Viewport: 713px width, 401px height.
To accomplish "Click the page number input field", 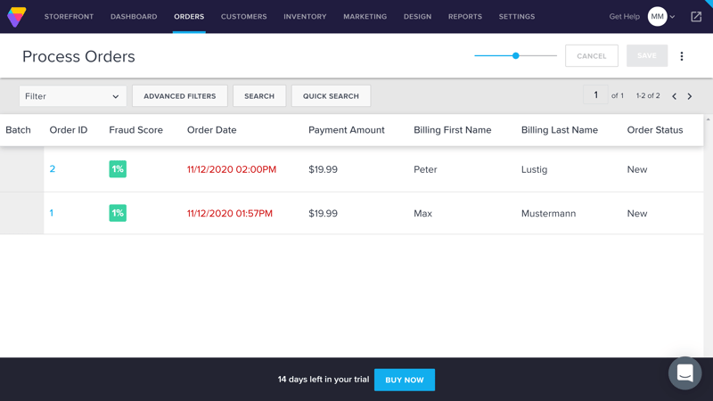I will tap(595, 95).
